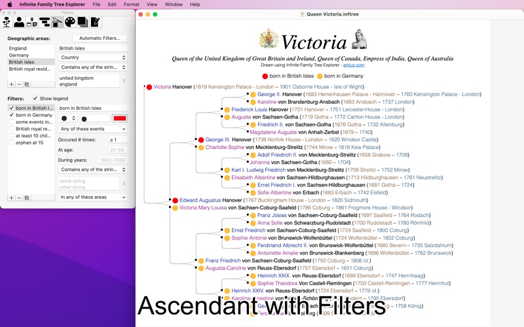The width and height of the screenshot is (524, 327).
Task: Open the Format menu
Action: tap(132, 5)
